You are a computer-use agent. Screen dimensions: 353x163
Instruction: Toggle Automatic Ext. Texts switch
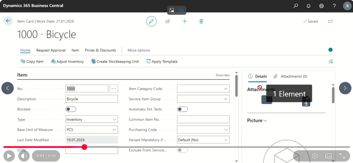182,109
